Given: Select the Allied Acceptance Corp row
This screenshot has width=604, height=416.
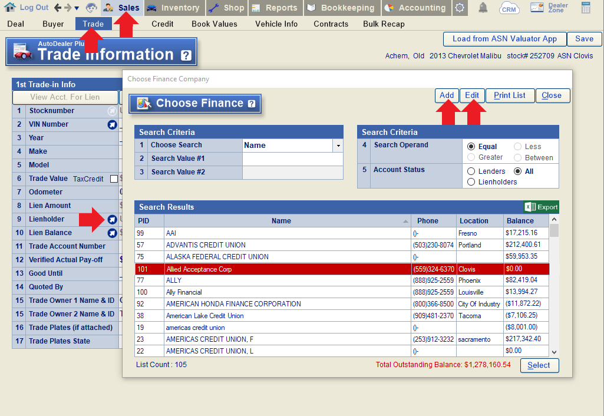Looking at the screenshot, I should (342, 269).
